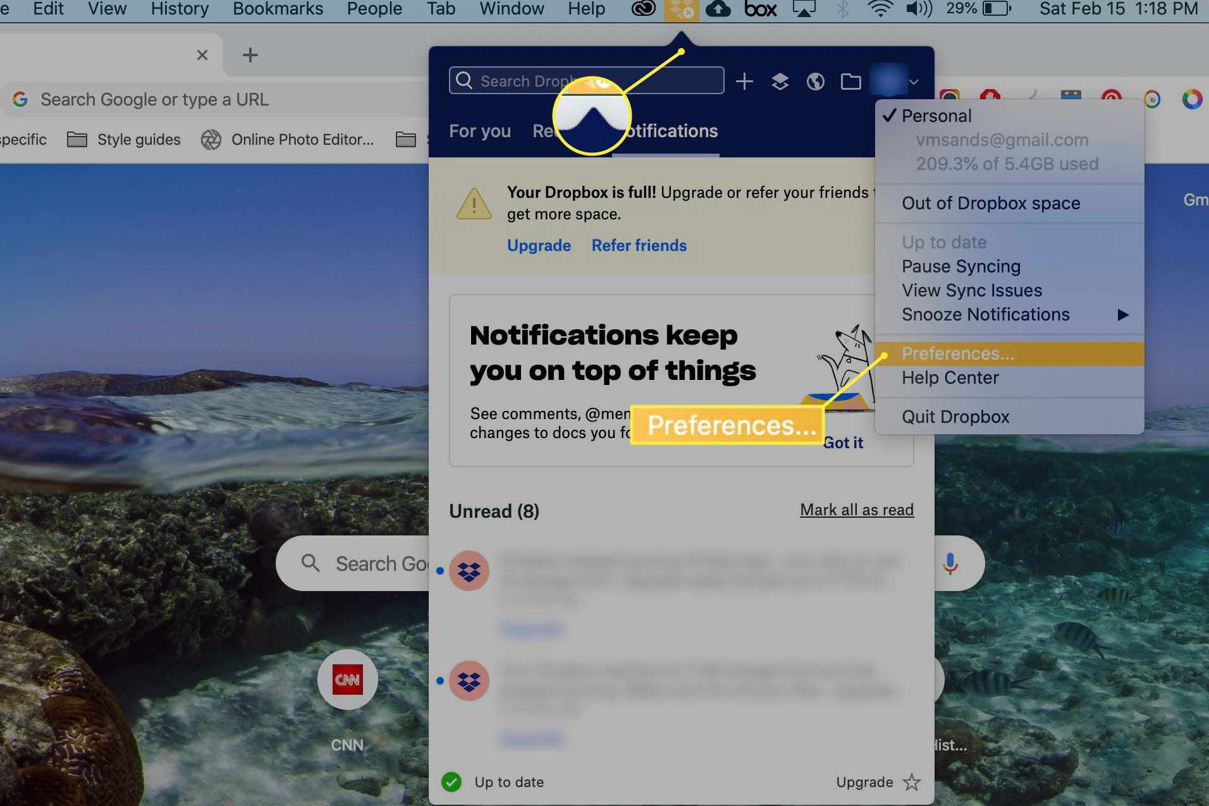
Task: Open the Box menu bar icon
Action: click(x=760, y=9)
